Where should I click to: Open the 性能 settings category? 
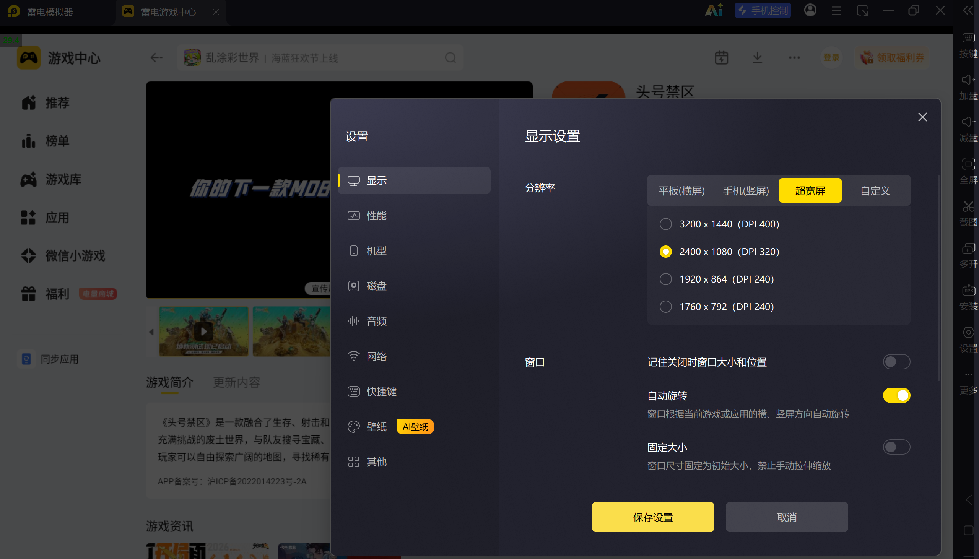coord(414,216)
